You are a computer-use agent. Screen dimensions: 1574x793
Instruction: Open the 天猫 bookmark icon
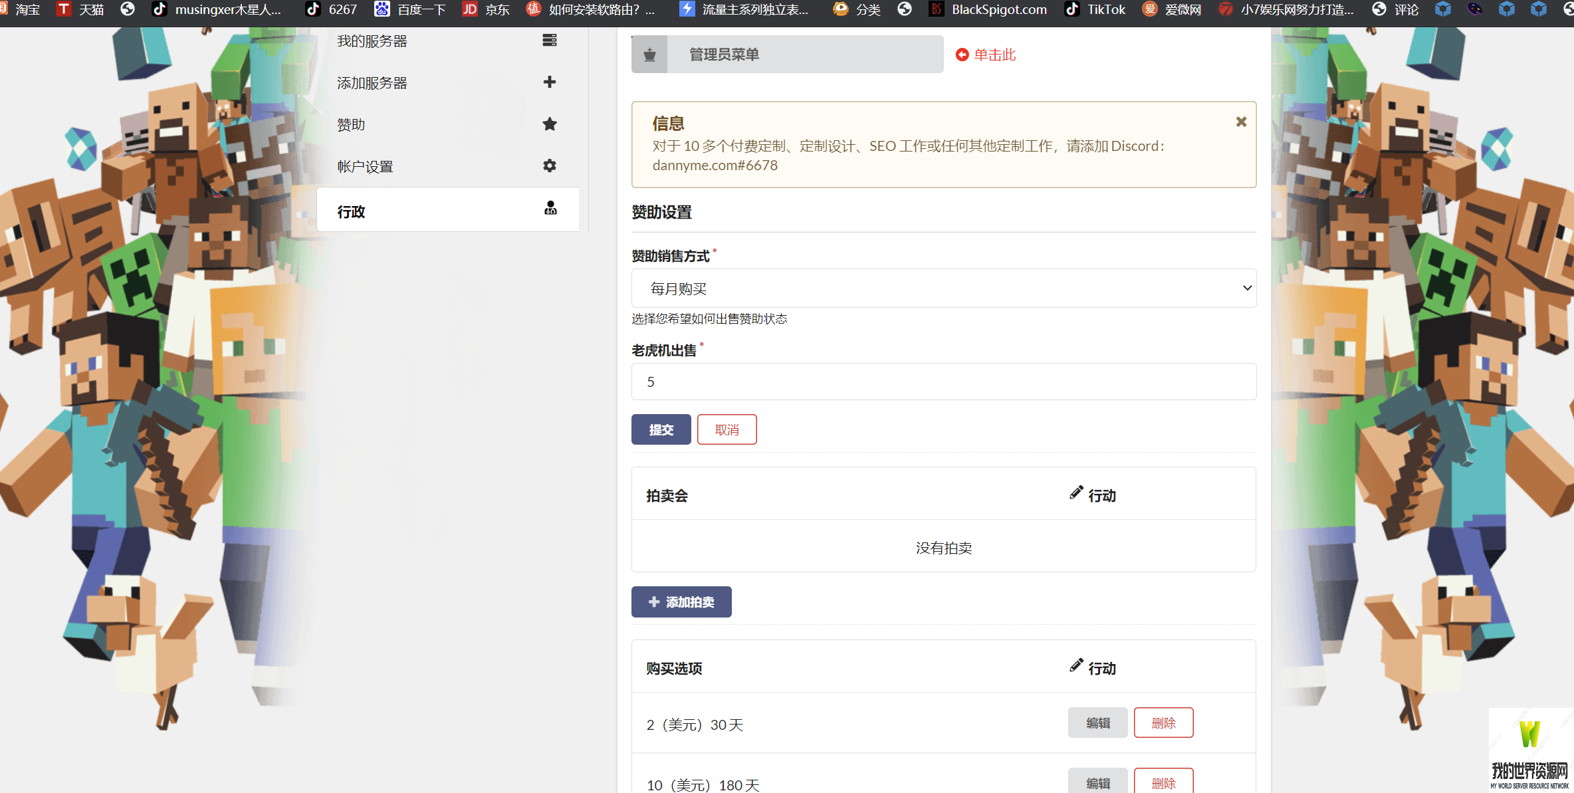click(63, 9)
